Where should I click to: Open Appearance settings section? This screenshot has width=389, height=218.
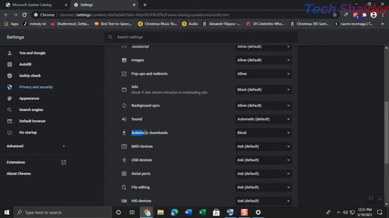[x=29, y=98]
